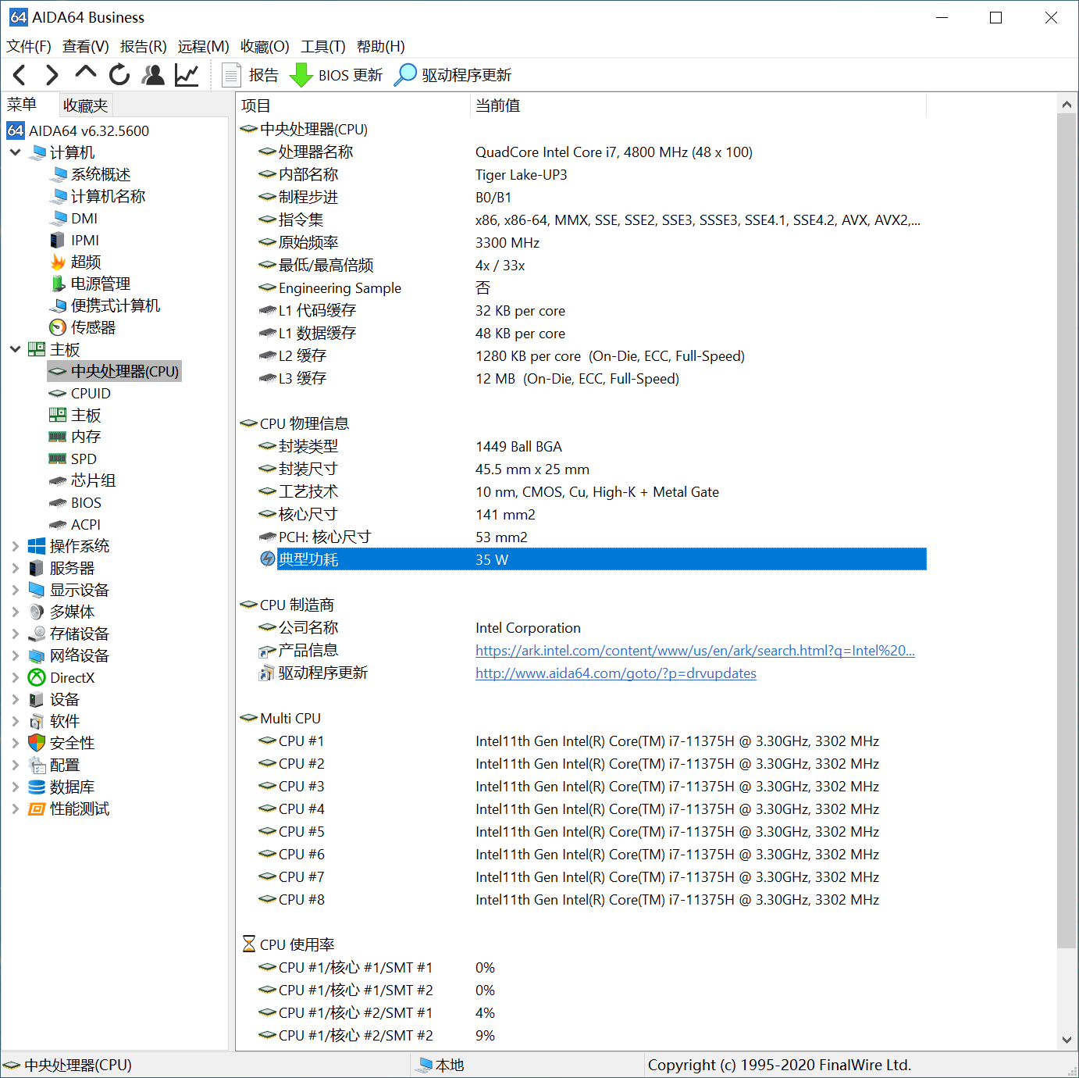The width and height of the screenshot is (1079, 1078).
Task: Click the IPMI server icon
Action: coord(57,240)
